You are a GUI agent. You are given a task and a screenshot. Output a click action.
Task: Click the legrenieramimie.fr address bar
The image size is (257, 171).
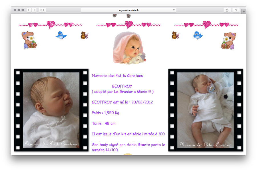(x=128, y=10)
